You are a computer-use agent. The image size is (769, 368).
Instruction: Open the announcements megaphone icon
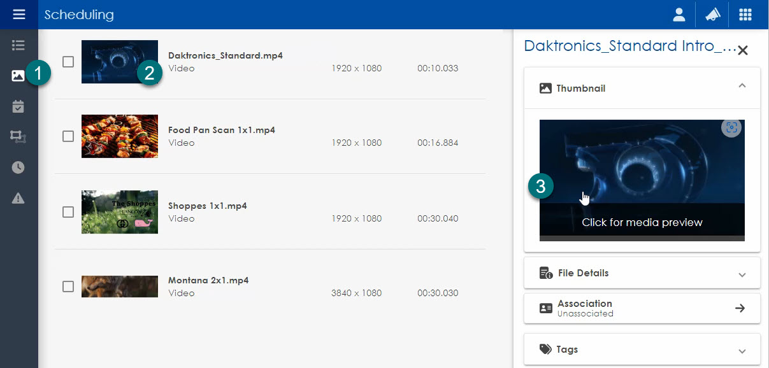(712, 14)
